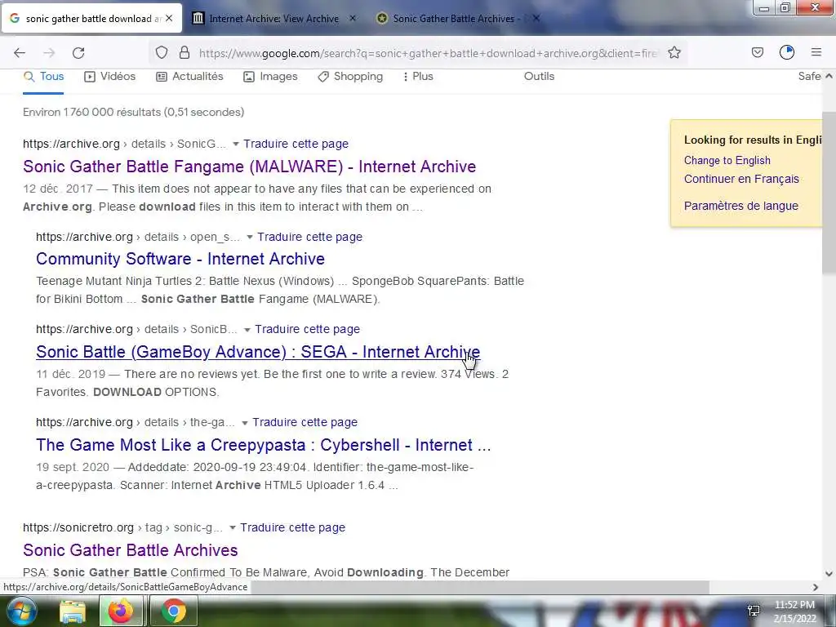Close the Internet Archive tab

click(x=353, y=18)
